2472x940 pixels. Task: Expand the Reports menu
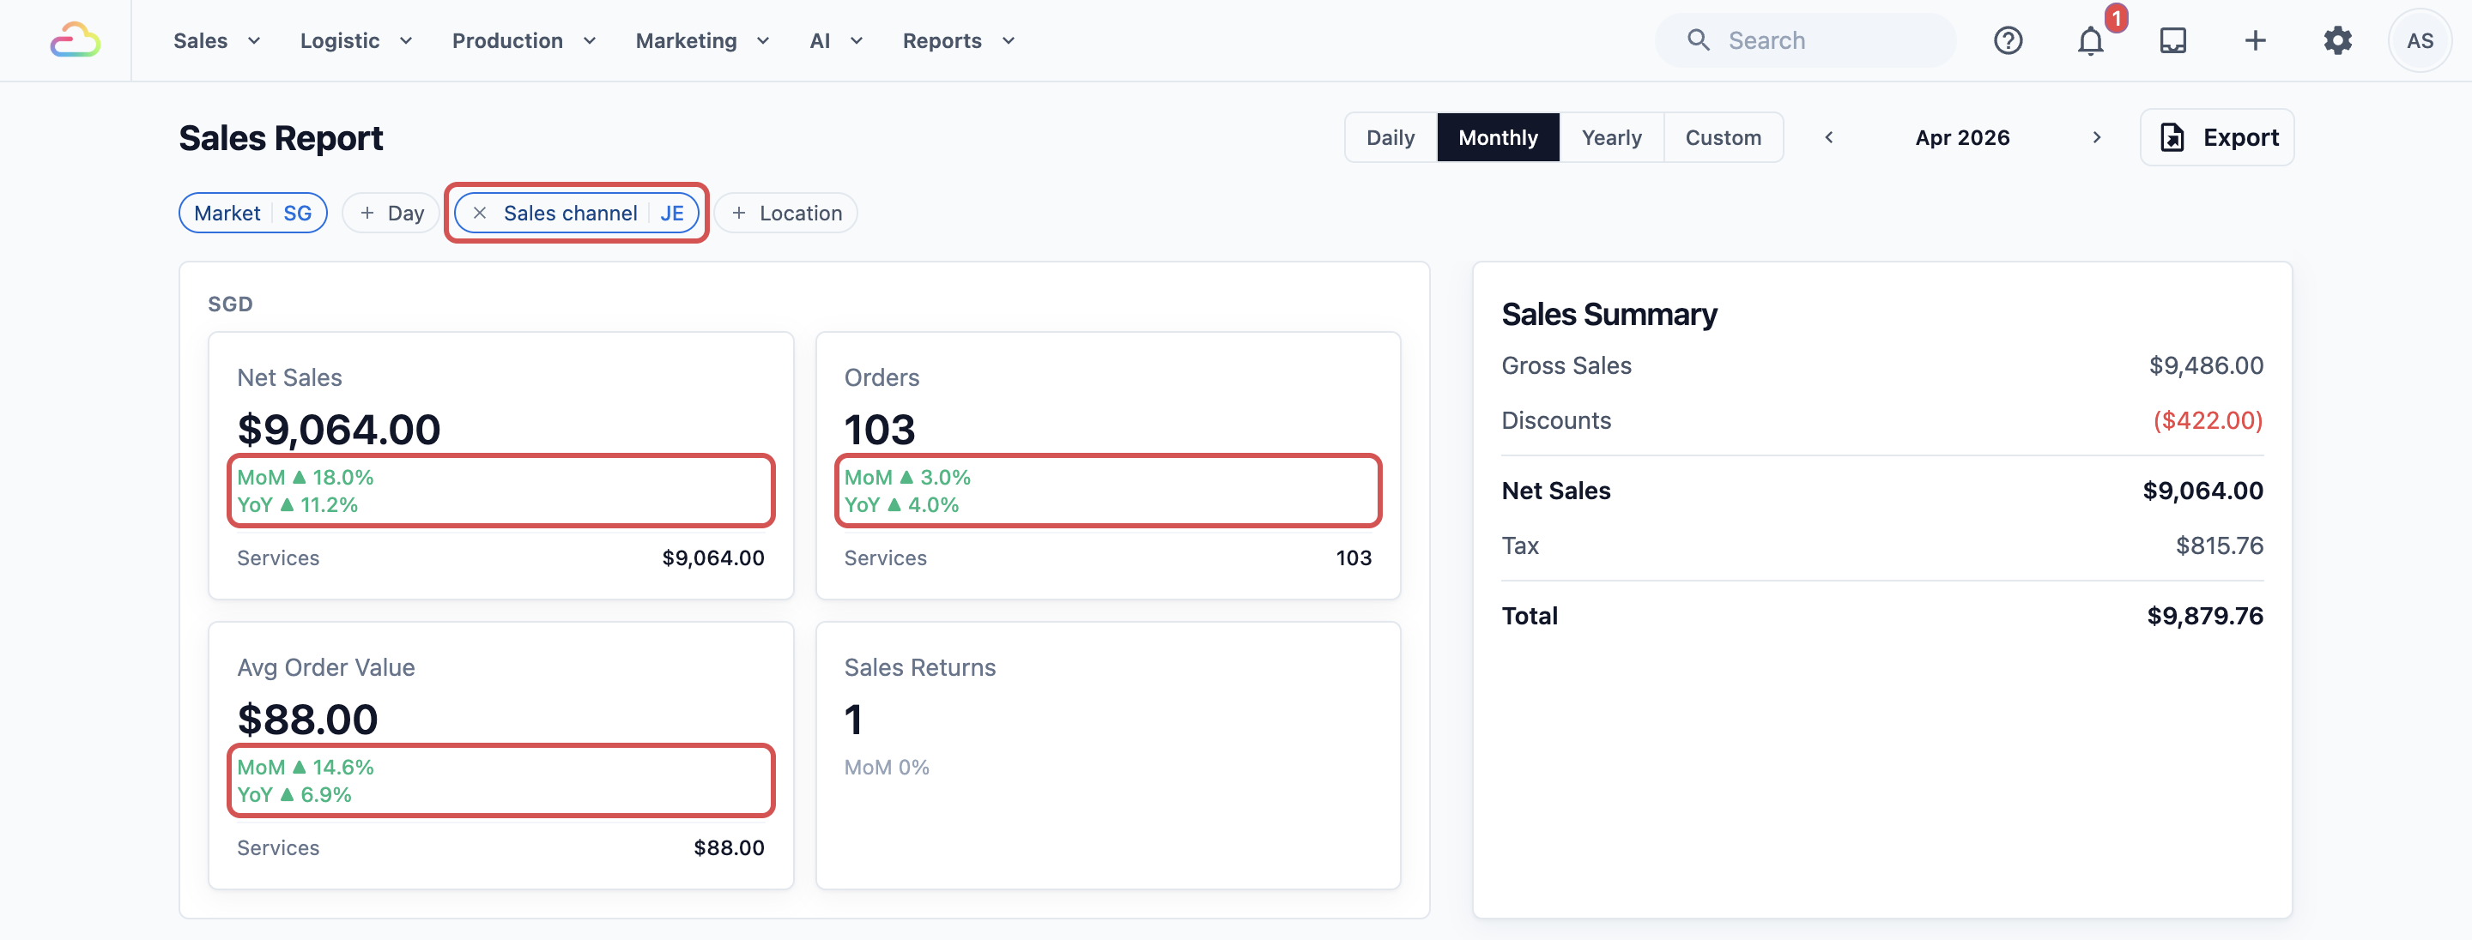click(x=959, y=40)
